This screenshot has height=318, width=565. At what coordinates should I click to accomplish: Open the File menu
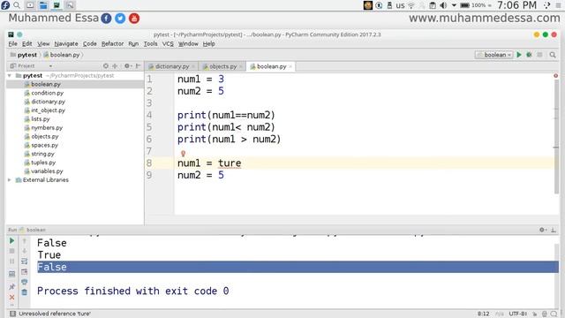(x=12, y=43)
